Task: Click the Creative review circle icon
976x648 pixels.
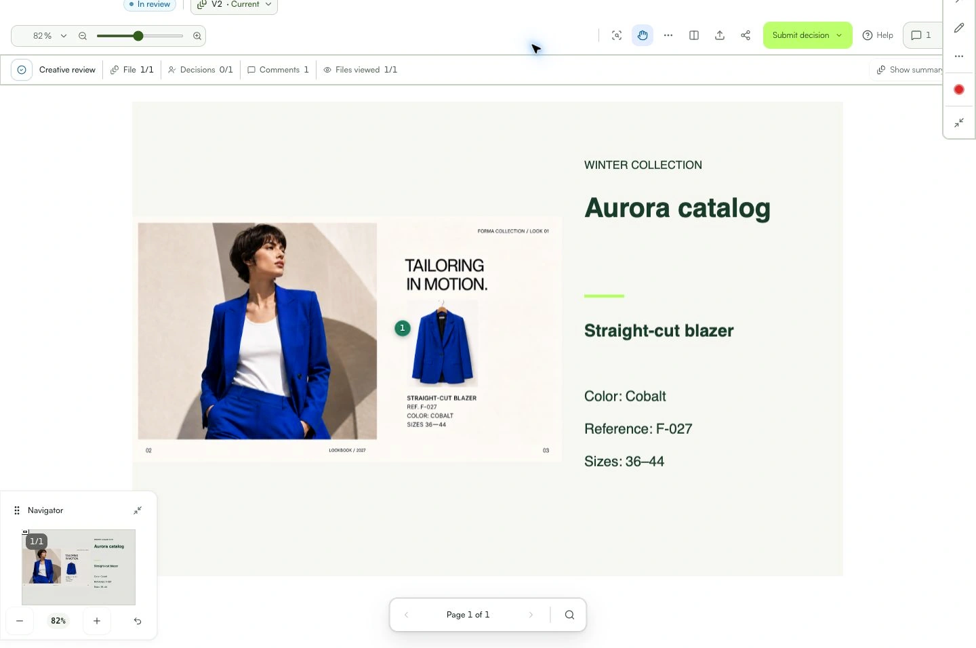Action: (x=22, y=70)
